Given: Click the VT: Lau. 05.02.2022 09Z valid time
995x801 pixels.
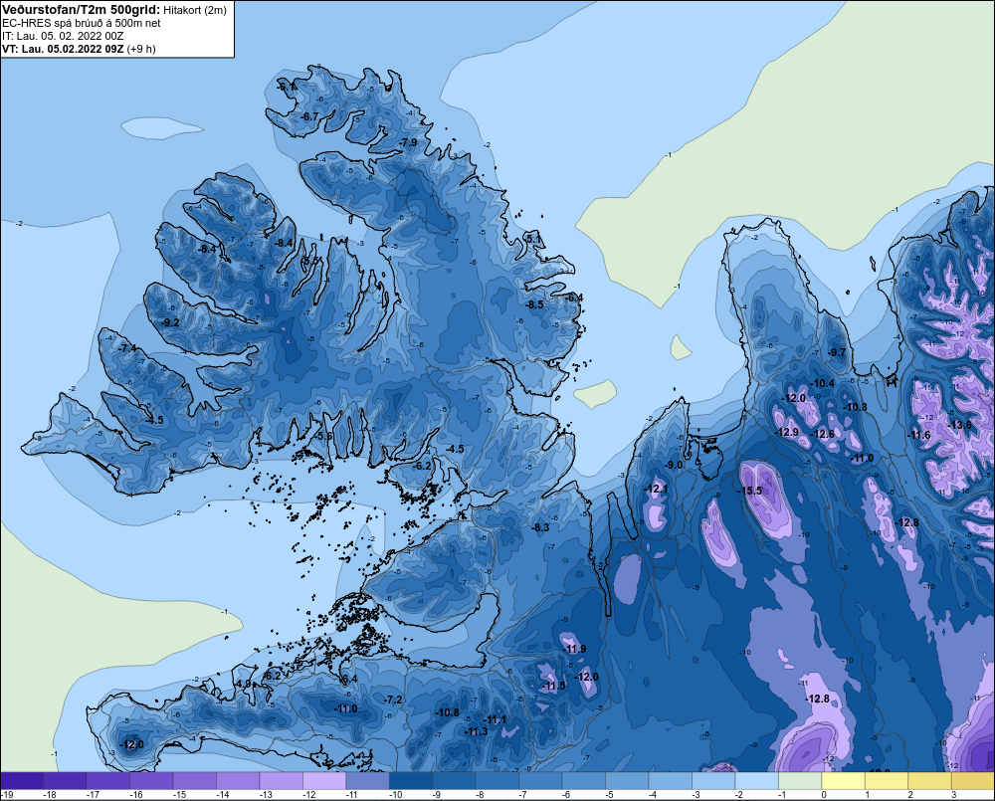Looking at the screenshot, I should [63, 49].
